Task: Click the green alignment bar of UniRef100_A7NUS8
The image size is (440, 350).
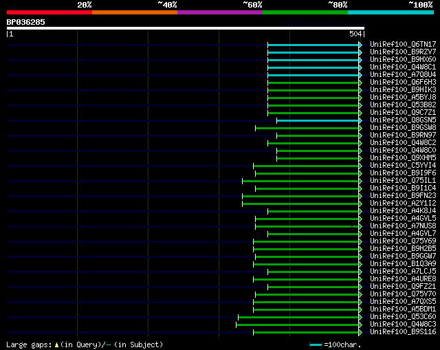Action: [307, 226]
